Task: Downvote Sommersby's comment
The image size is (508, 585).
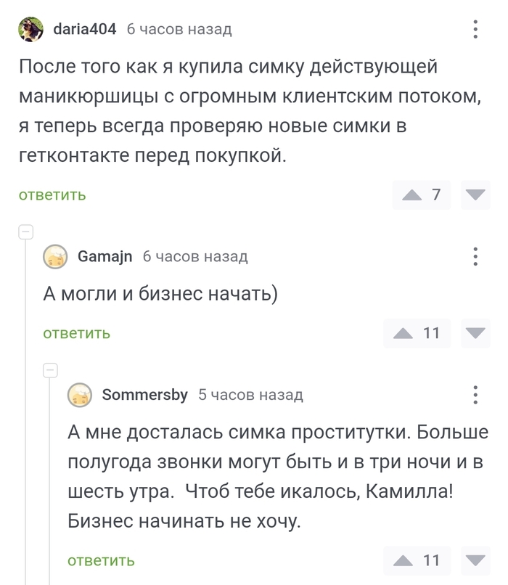Action: [475, 560]
